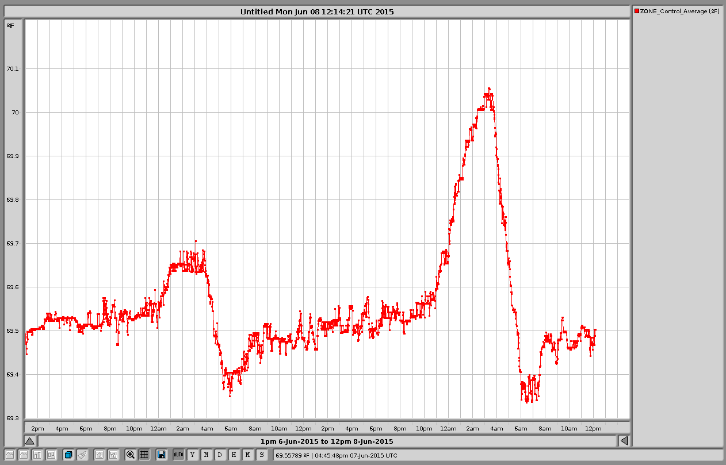Viewport: 726px width, 465px height.
Task: Toggle the AUTO scale button
Action: point(178,455)
